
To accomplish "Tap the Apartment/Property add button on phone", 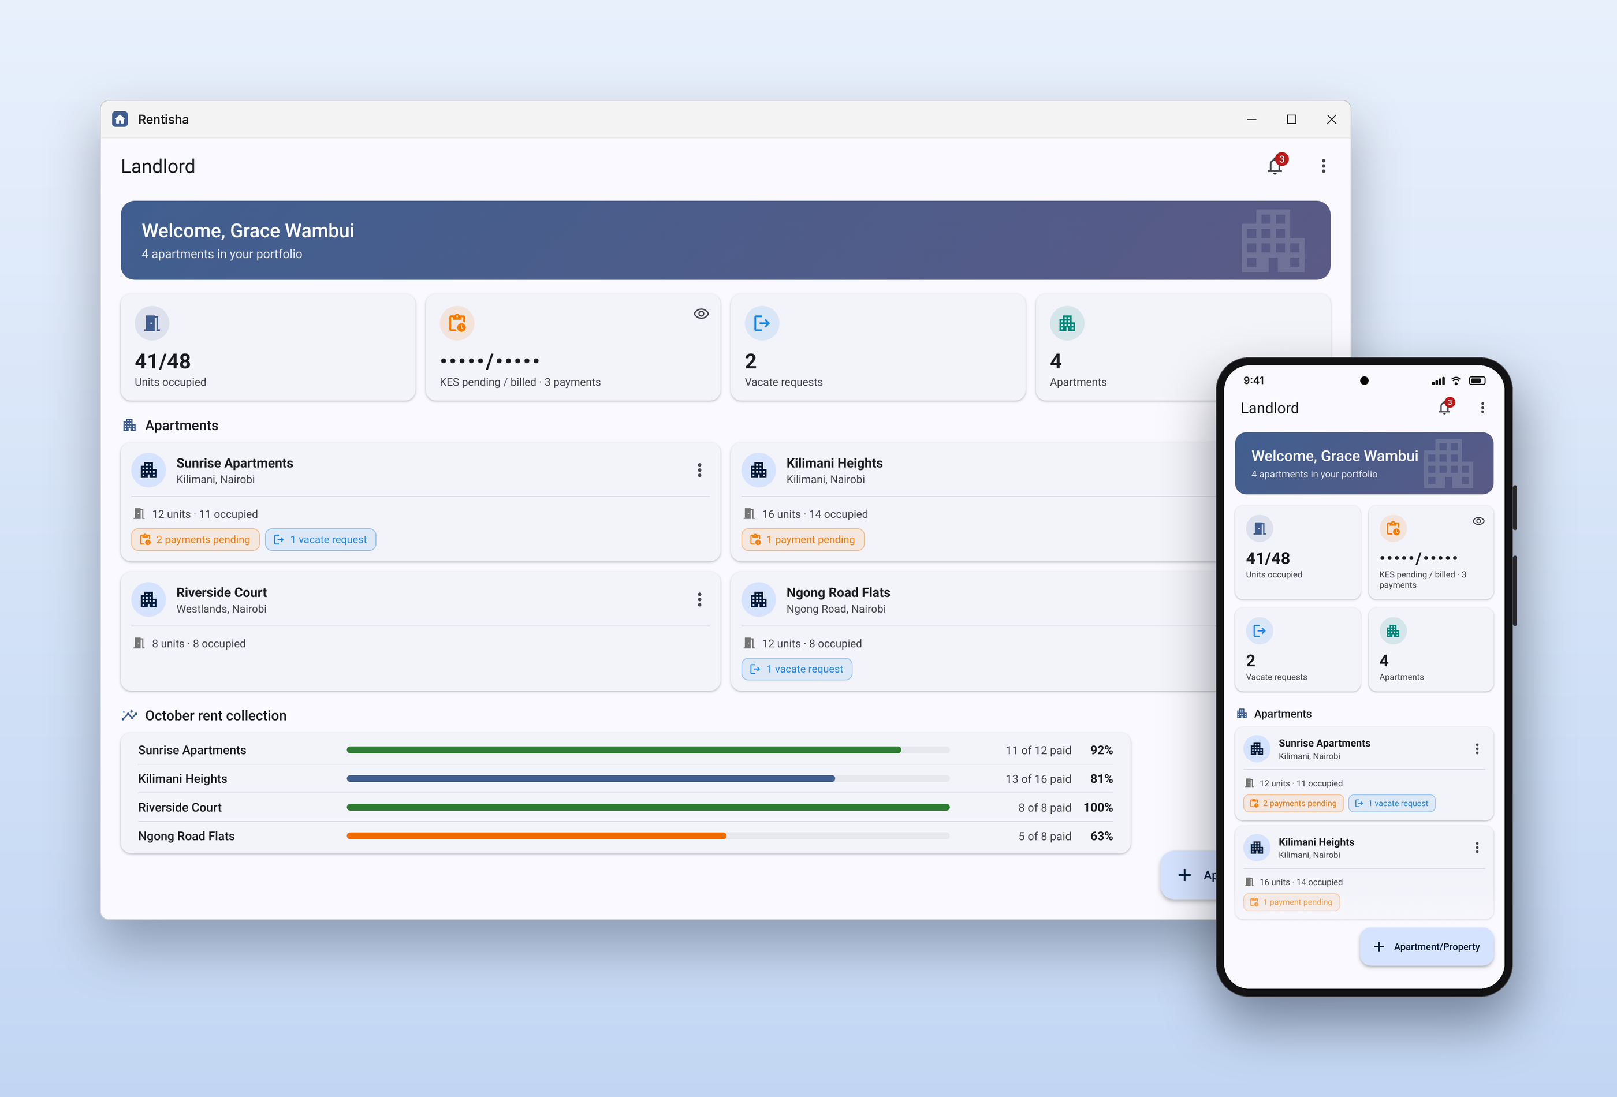I will tap(1426, 947).
